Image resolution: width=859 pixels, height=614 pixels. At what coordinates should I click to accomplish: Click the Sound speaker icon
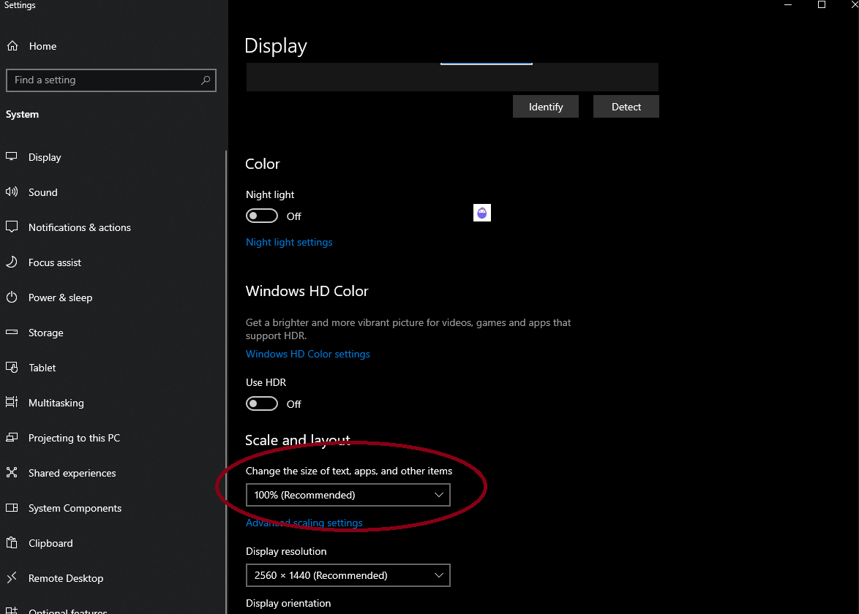[12, 192]
